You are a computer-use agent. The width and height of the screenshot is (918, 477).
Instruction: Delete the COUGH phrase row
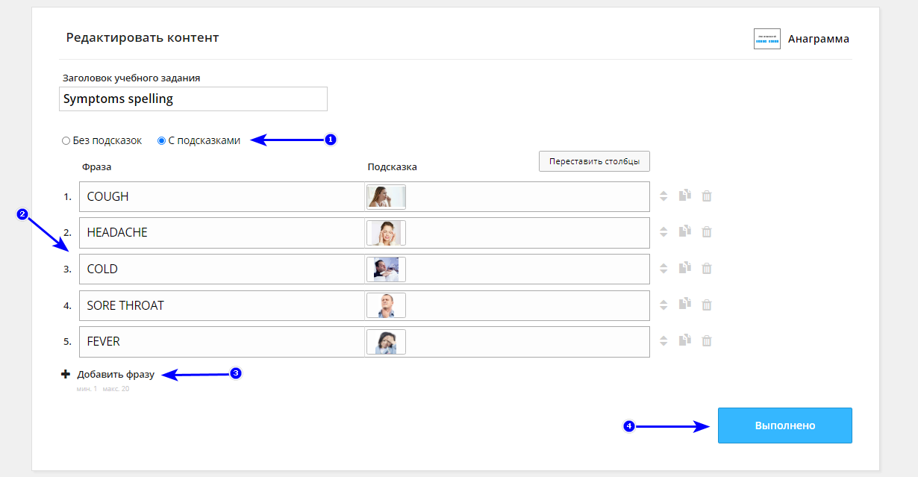pos(707,196)
